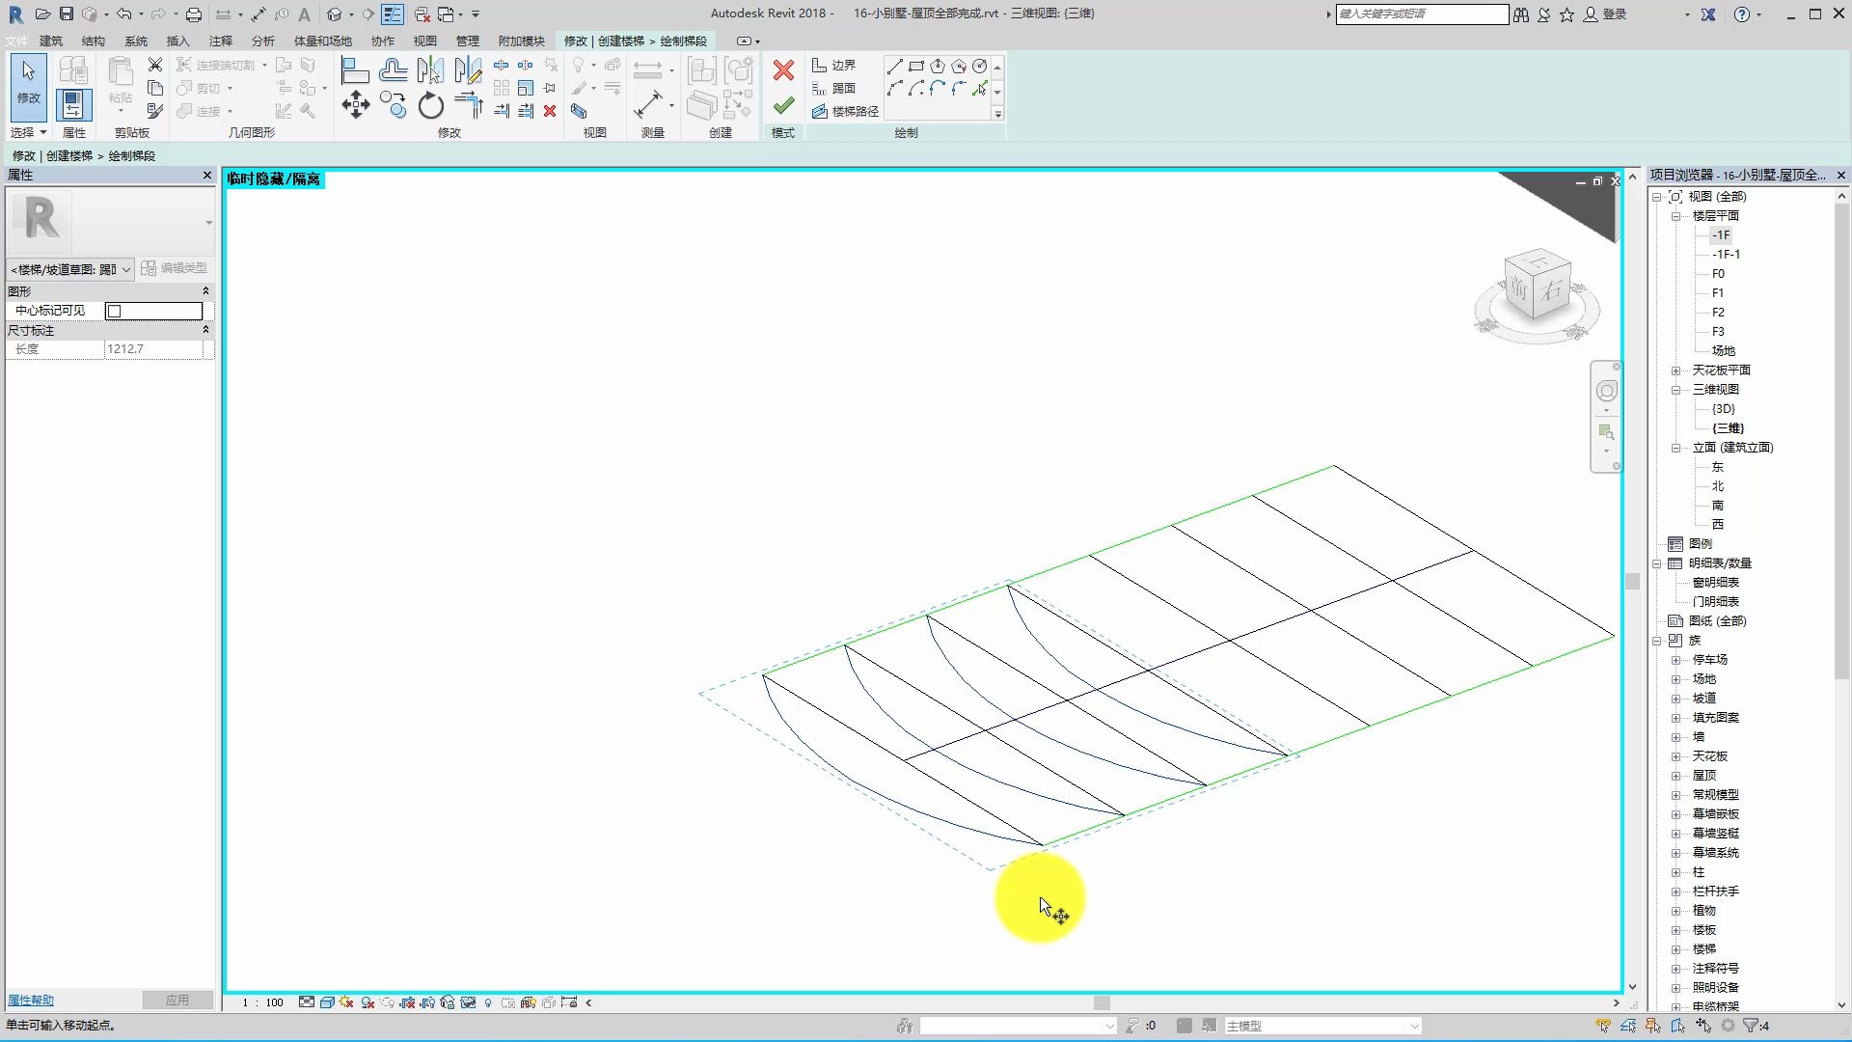
Task: Select the Move tool
Action: (355, 104)
